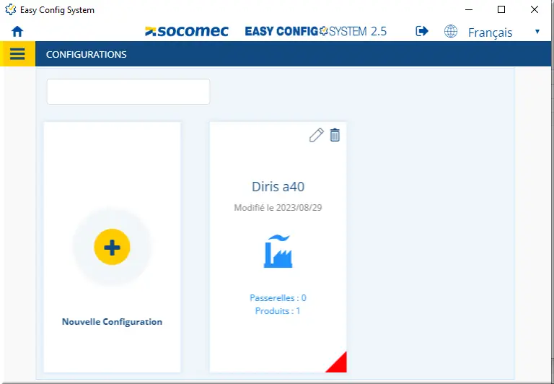Click the Socomec logo
554x384 pixels.
187,31
